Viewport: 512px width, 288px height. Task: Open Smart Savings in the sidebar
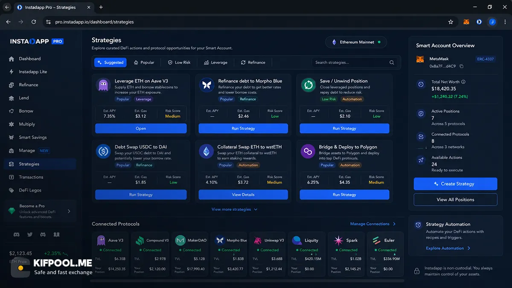pyautogui.click(x=33, y=137)
